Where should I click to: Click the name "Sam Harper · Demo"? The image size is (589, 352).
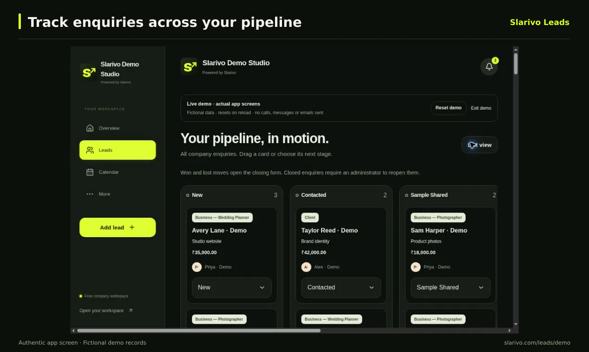(439, 230)
